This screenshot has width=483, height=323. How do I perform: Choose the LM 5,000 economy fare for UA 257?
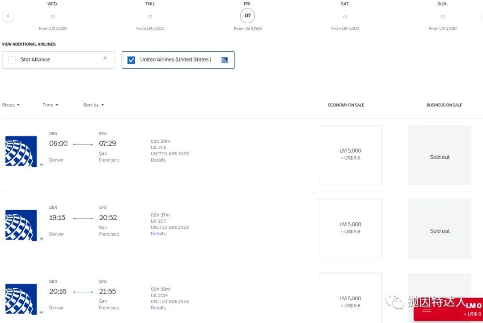point(350,228)
